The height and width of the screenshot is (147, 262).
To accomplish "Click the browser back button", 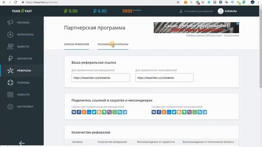I will coord(4,2).
